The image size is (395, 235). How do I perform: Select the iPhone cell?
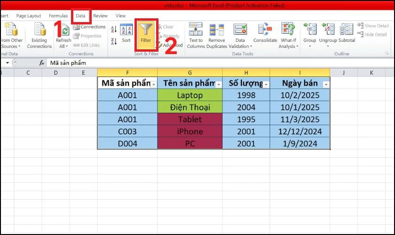pos(190,132)
